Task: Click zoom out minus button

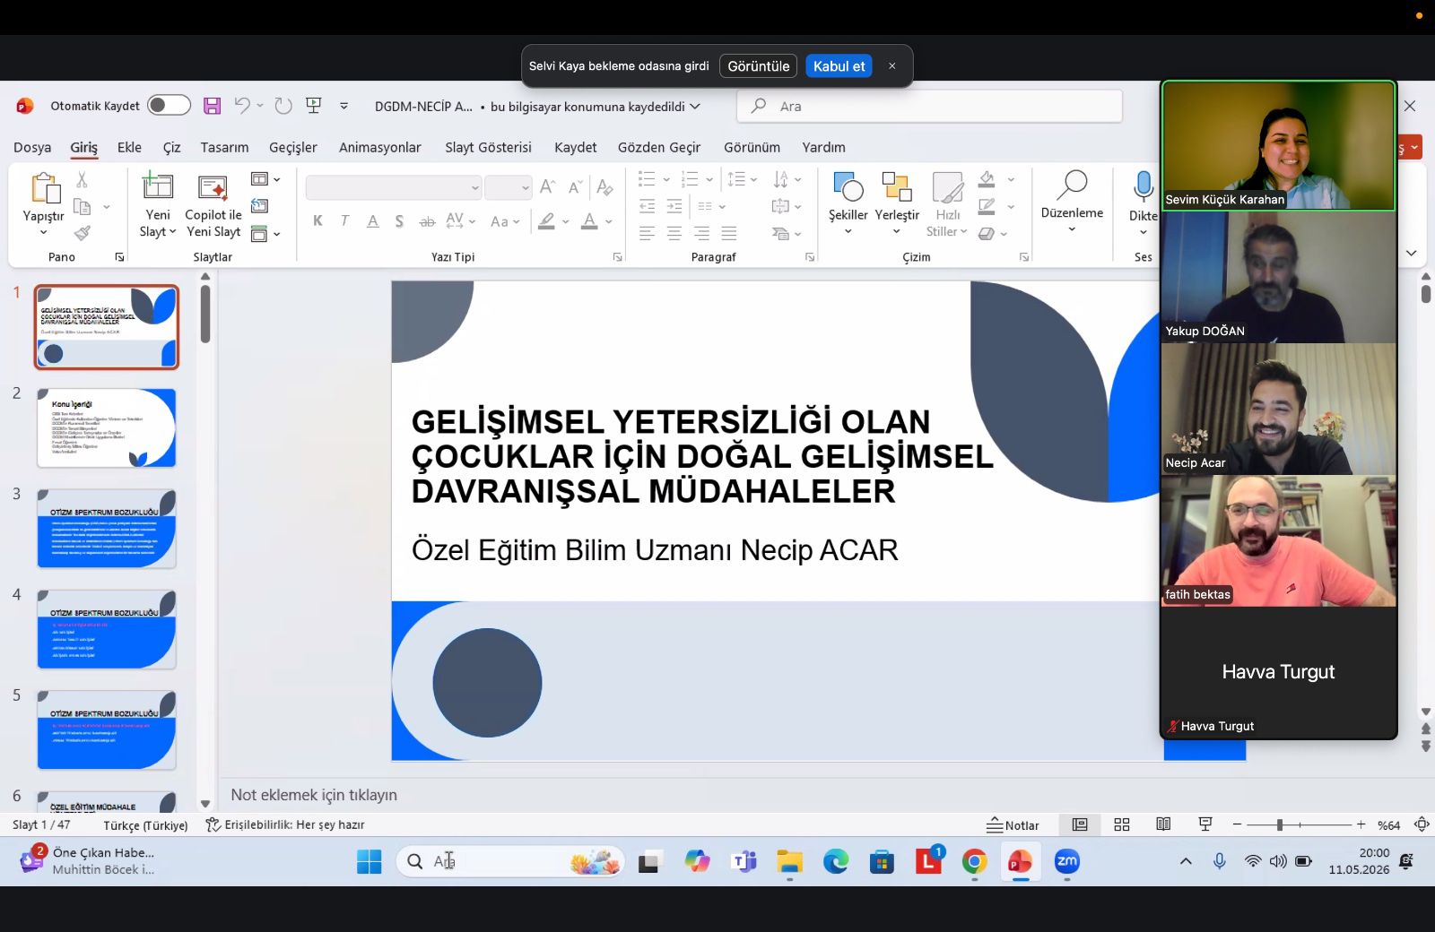Action: [1237, 824]
